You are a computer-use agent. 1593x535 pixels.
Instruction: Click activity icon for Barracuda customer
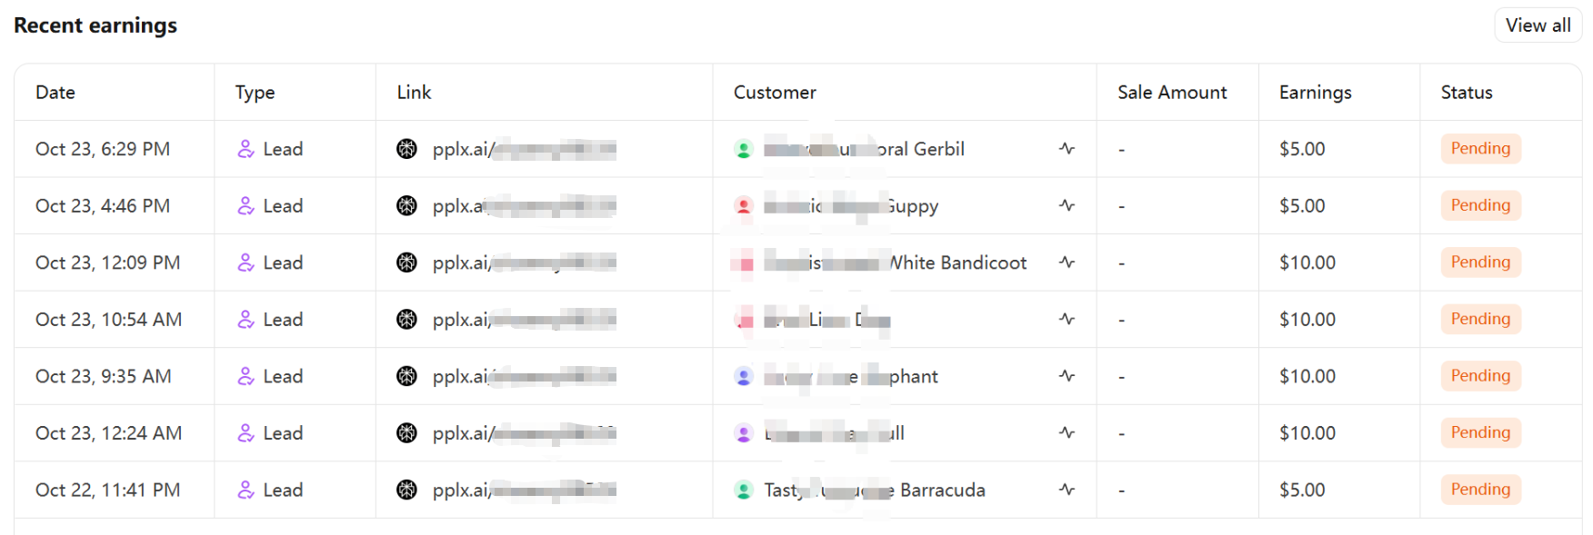(1067, 490)
